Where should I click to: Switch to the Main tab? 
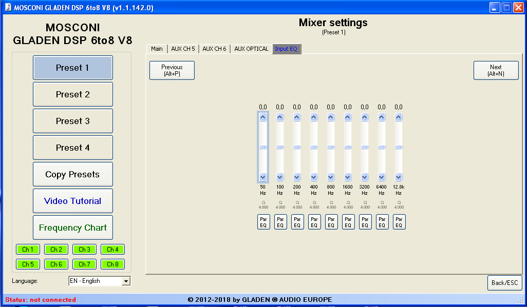click(x=157, y=49)
